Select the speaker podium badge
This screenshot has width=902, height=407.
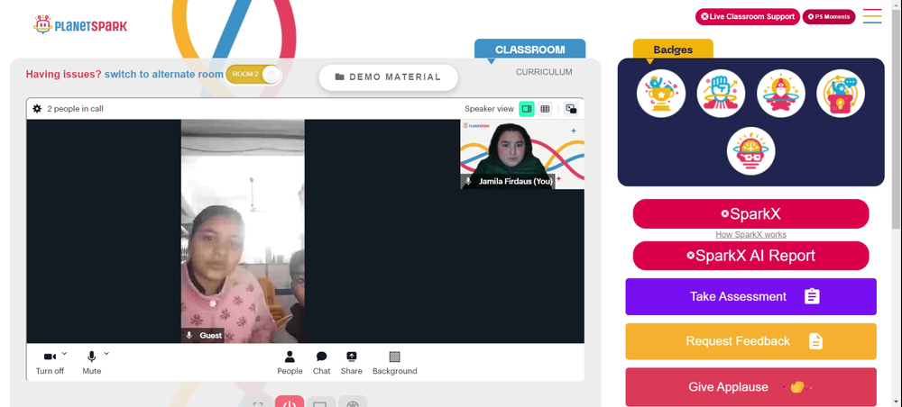(x=841, y=93)
